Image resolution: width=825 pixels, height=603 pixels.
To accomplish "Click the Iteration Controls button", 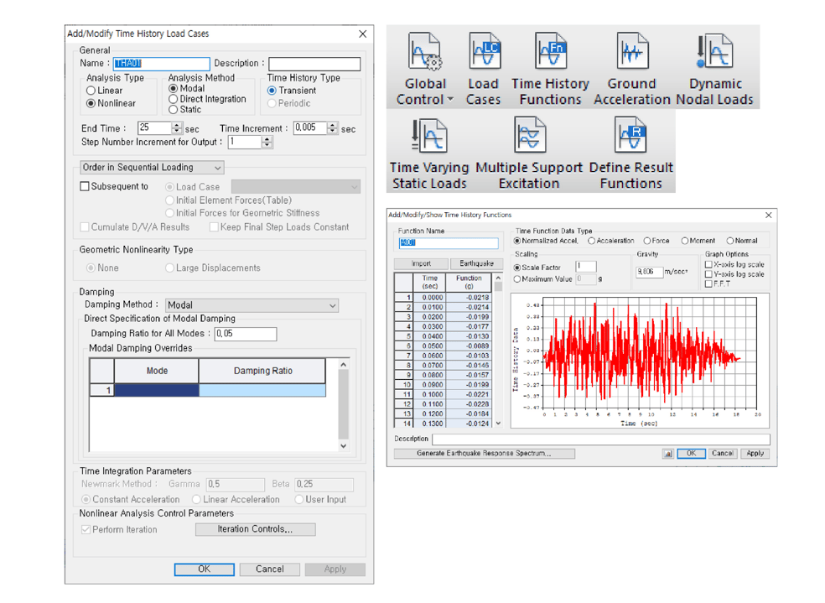I will pyautogui.click(x=255, y=529).
